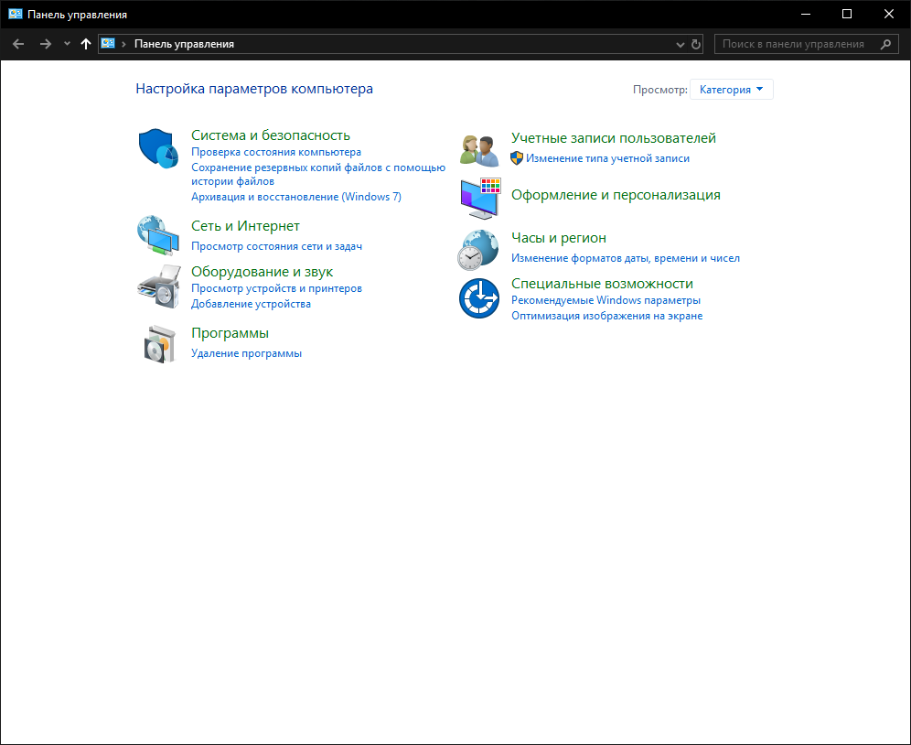Expand the recent locations dropdown arrow
911x745 pixels.
(67, 44)
